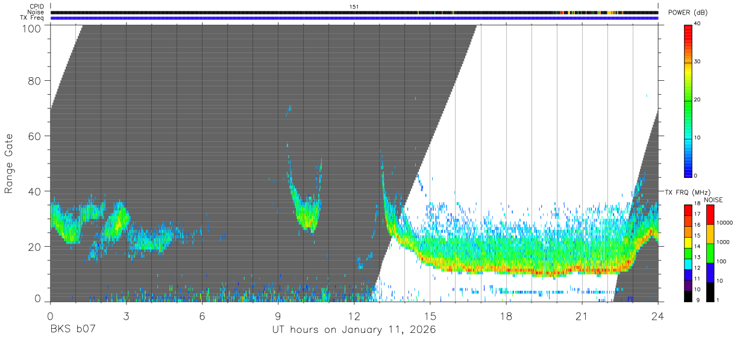The height and width of the screenshot is (342, 740).
Task: Click the UT hours on January 11, 2026 title
Action: (354, 331)
